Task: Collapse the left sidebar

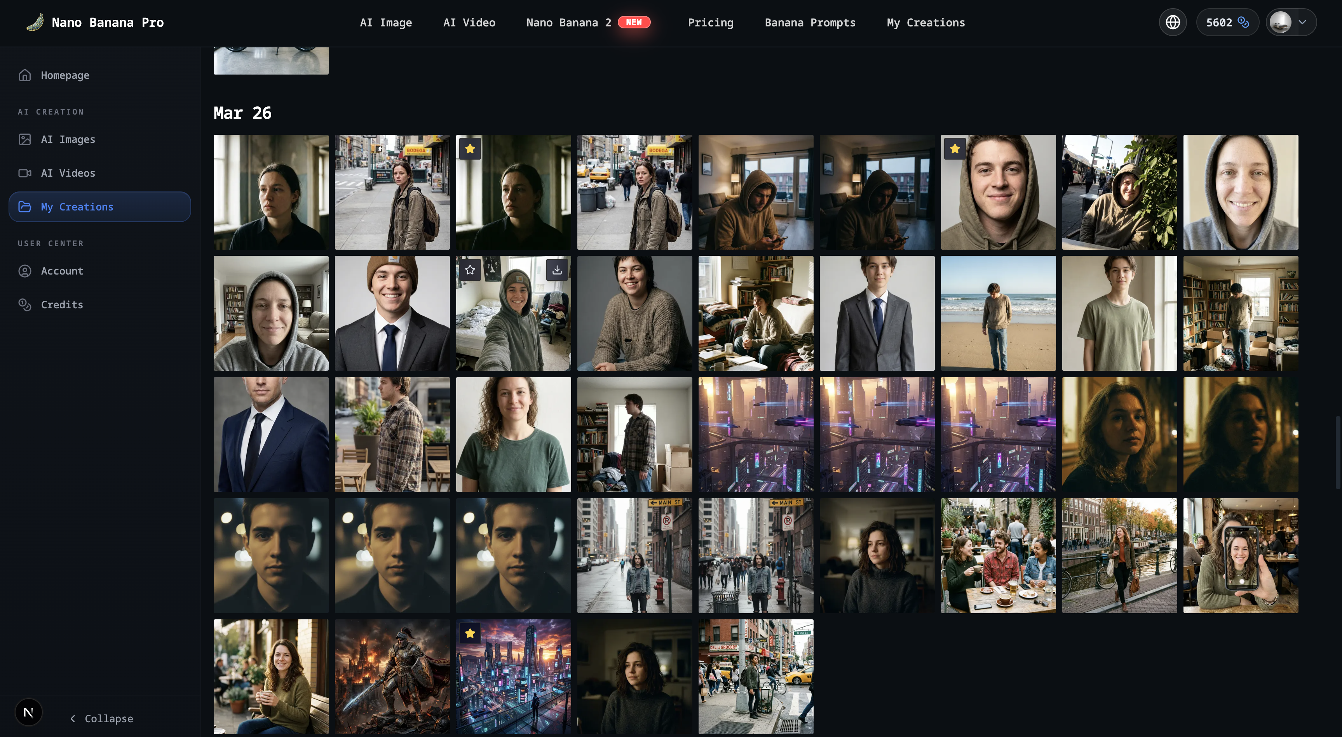Action: click(101, 718)
